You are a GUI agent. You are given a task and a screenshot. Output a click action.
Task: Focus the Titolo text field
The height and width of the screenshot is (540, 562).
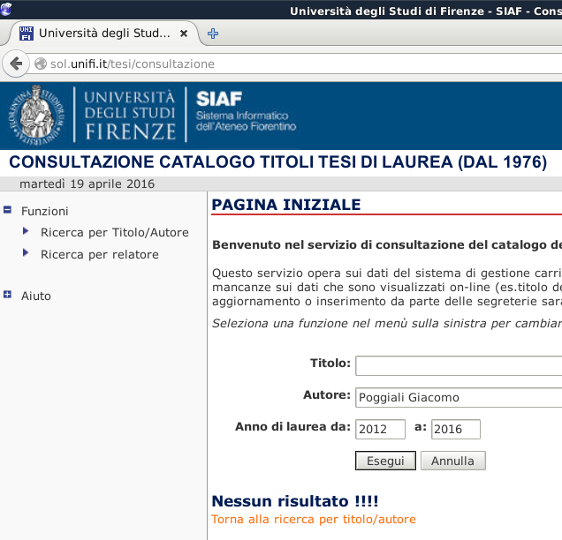click(x=458, y=364)
